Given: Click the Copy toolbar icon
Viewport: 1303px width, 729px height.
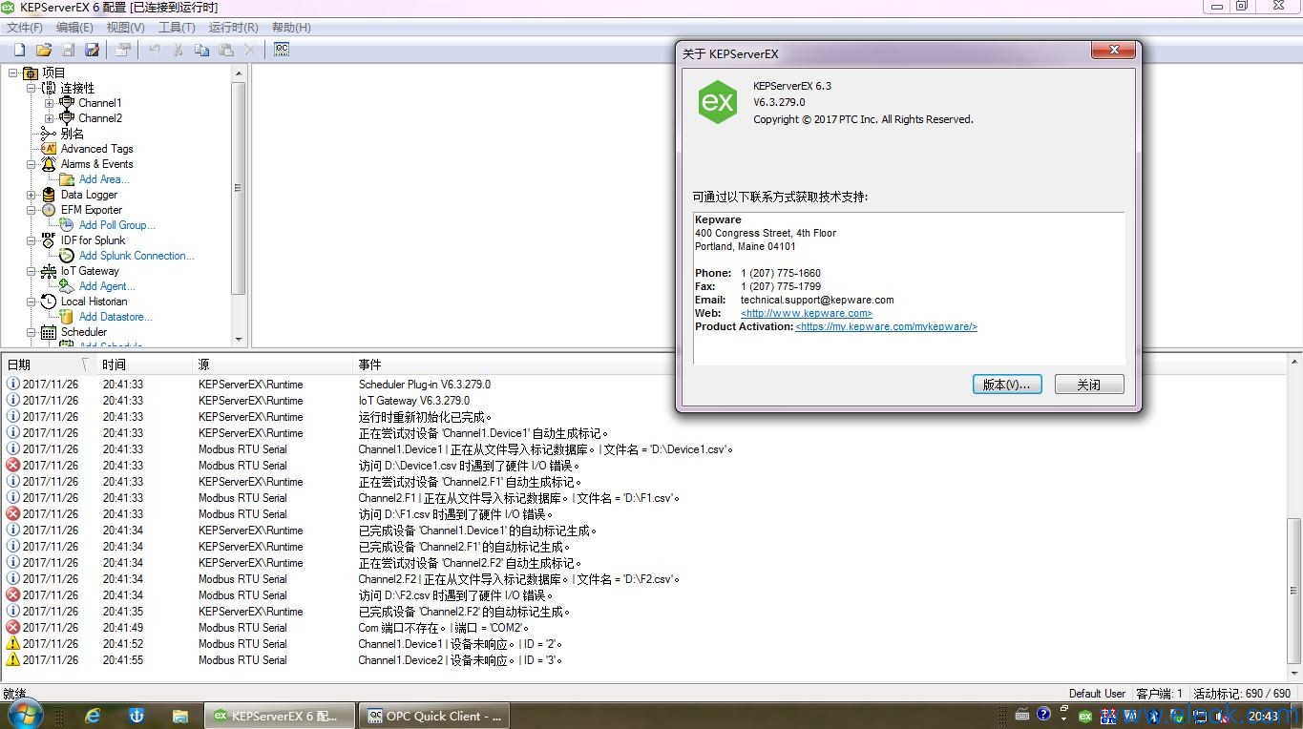Looking at the screenshot, I should pos(201,50).
